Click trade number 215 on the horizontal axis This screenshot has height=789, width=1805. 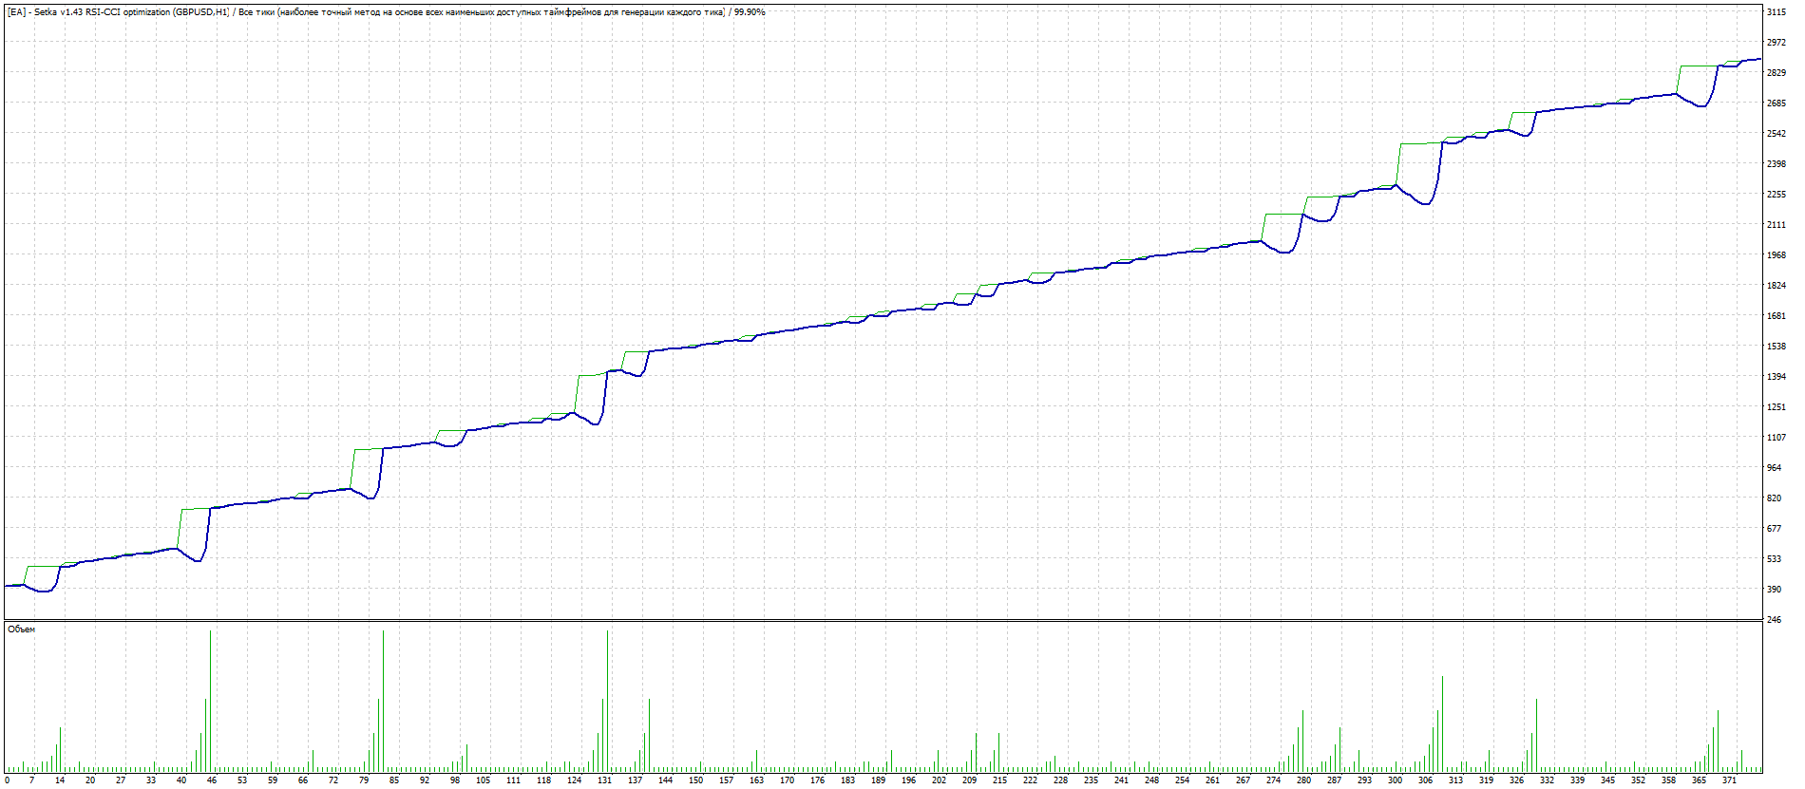(1000, 780)
